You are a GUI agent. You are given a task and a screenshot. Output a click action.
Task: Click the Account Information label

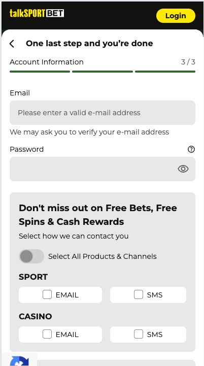tap(47, 62)
